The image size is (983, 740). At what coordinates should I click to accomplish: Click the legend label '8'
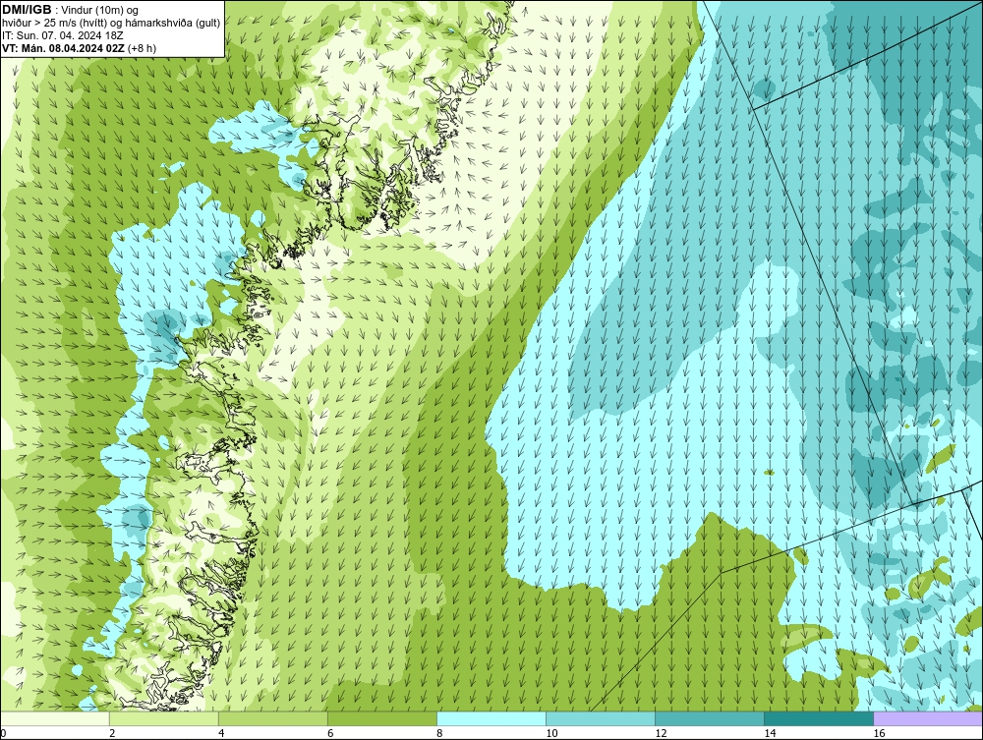coord(438,733)
